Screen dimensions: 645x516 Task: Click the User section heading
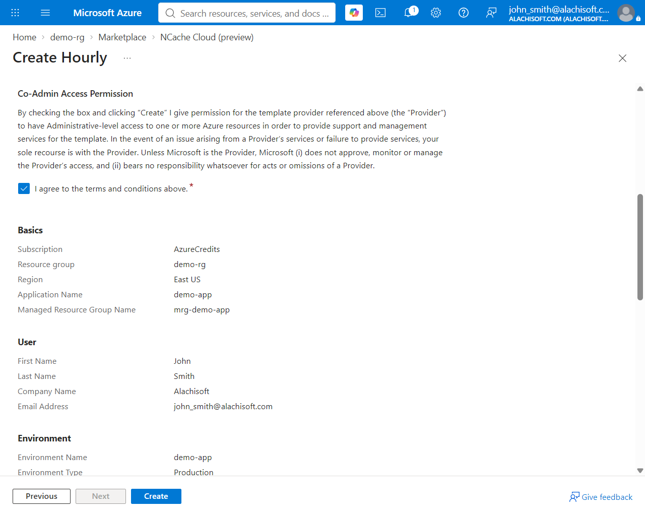pos(27,342)
